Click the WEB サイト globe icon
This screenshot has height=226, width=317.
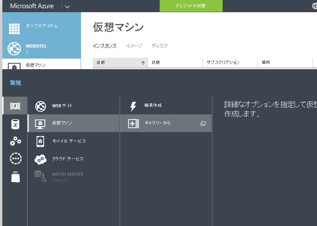pyautogui.click(x=40, y=106)
